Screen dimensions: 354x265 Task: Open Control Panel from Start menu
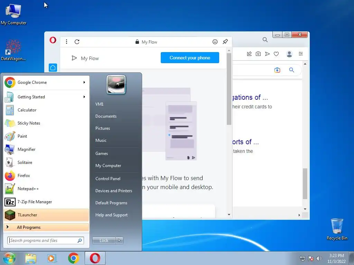[x=108, y=179]
